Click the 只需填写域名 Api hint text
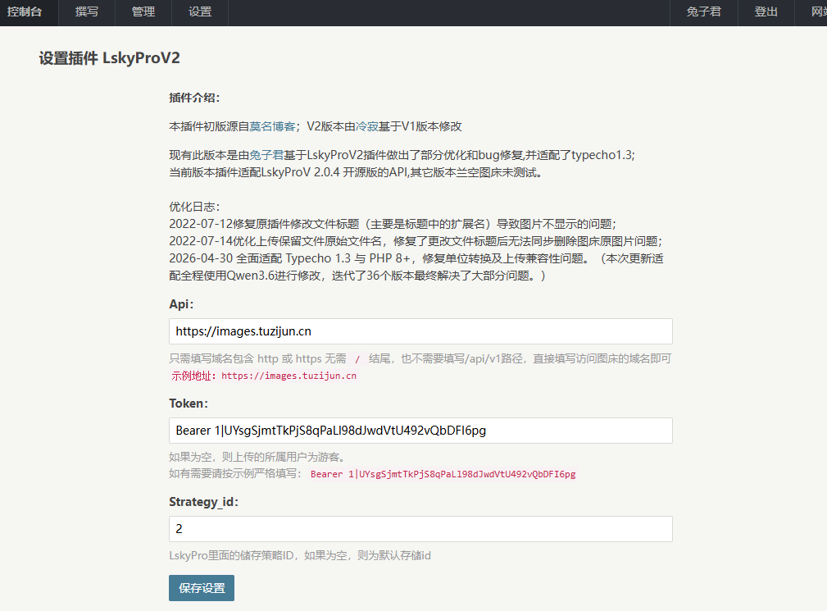This screenshot has width=827, height=611. pos(420,358)
